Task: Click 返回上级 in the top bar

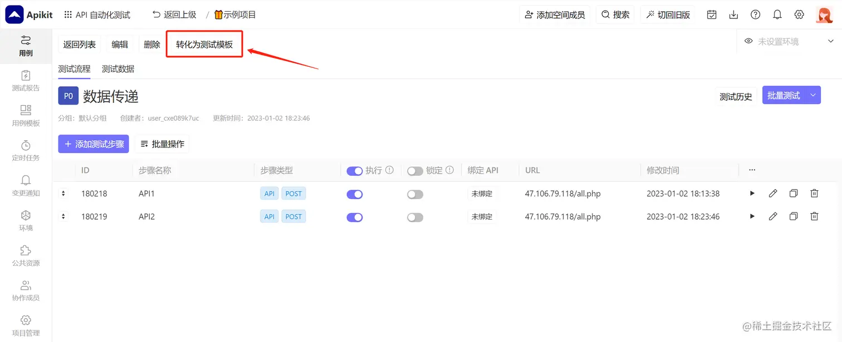Action: (x=174, y=15)
